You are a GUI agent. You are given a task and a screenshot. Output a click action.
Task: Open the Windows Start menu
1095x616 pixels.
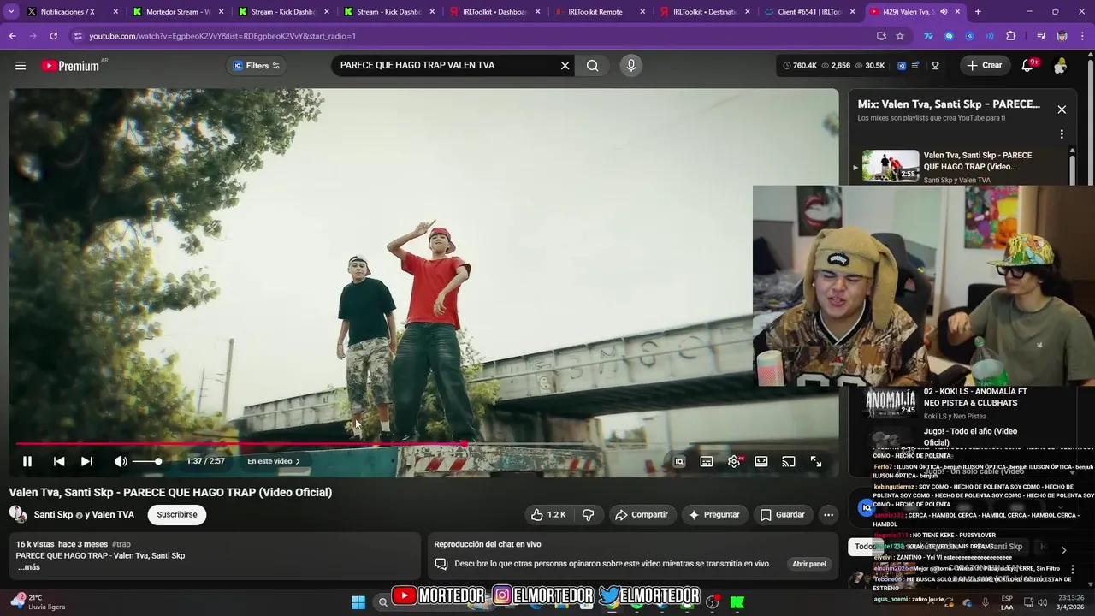pos(358,602)
